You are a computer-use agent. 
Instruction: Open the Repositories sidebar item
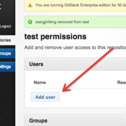(5, 40)
